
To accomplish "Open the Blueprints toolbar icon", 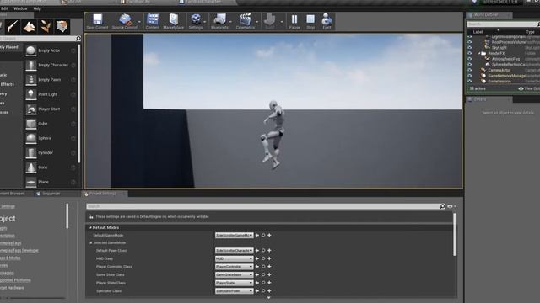I will (219, 21).
